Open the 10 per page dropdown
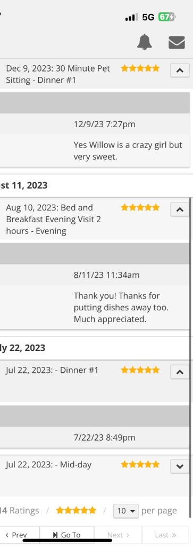Viewport: 193px width, 547px height. pos(126,511)
